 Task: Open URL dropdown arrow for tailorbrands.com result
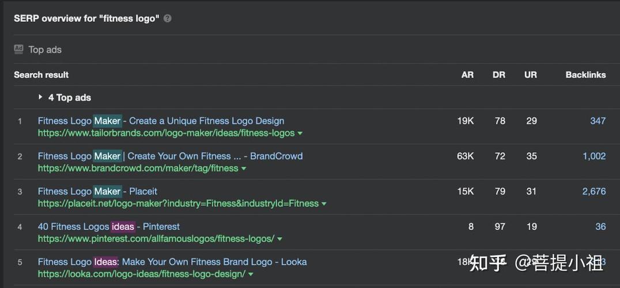pos(300,134)
